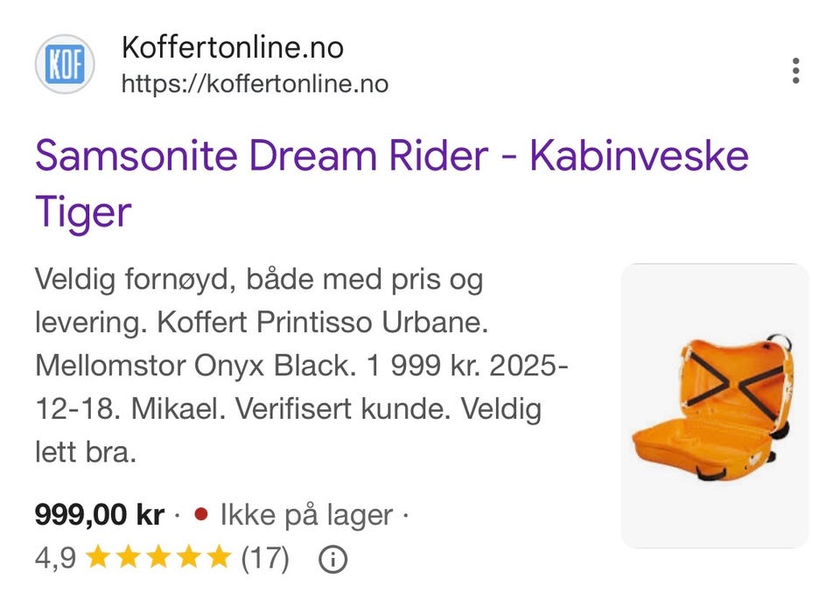840x599 pixels.
Task: Open the three-dot options menu
Action: [x=796, y=71]
